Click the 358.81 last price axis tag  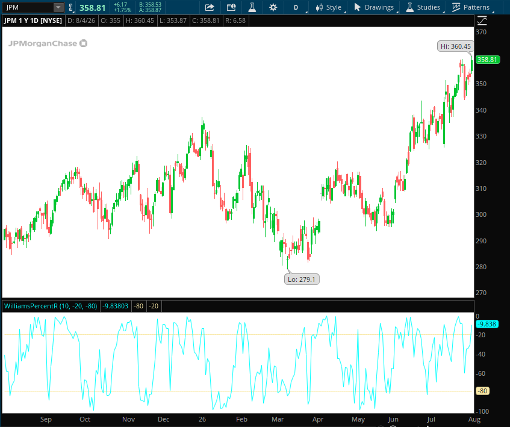tap(487, 60)
